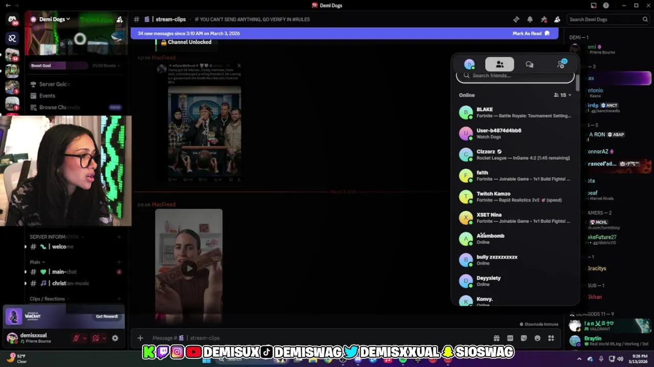
Task: Open Browse Channels
Action: click(x=75, y=108)
